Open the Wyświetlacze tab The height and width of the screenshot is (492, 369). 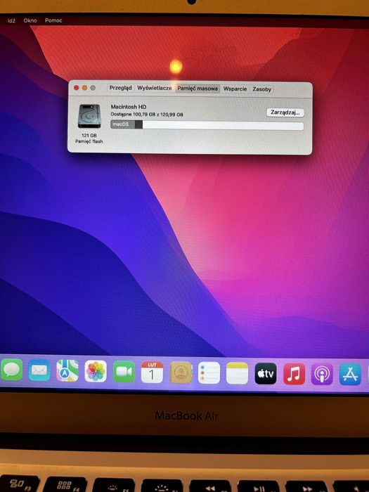click(x=155, y=89)
